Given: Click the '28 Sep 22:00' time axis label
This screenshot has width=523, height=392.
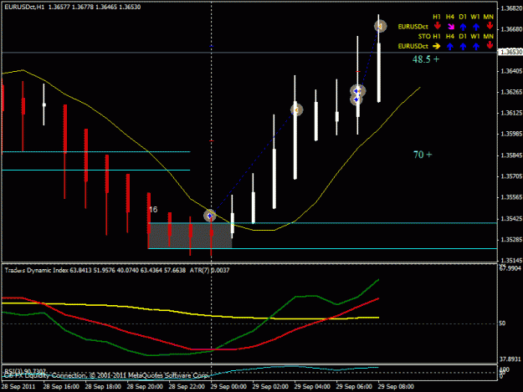Looking at the screenshot, I should (x=187, y=387).
